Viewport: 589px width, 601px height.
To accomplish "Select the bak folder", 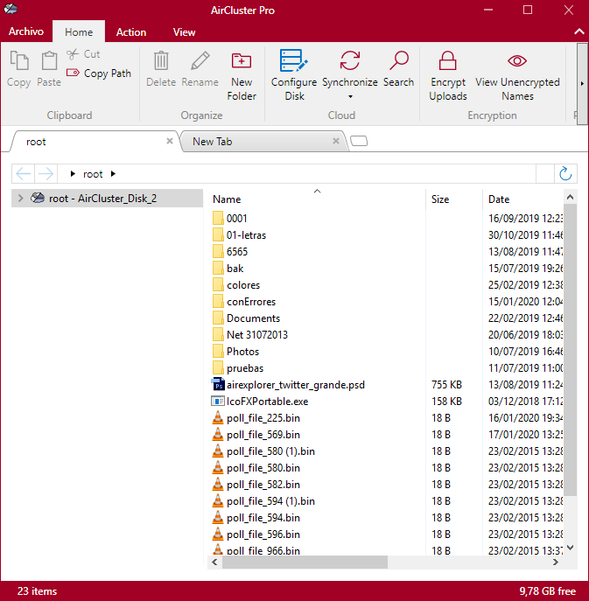I will point(235,269).
